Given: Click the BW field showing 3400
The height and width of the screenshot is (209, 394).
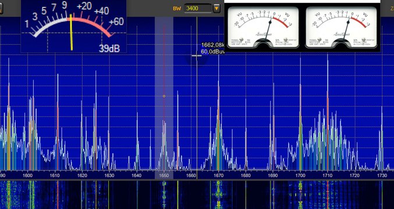Looking at the screenshot, I should click(x=198, y=9).
